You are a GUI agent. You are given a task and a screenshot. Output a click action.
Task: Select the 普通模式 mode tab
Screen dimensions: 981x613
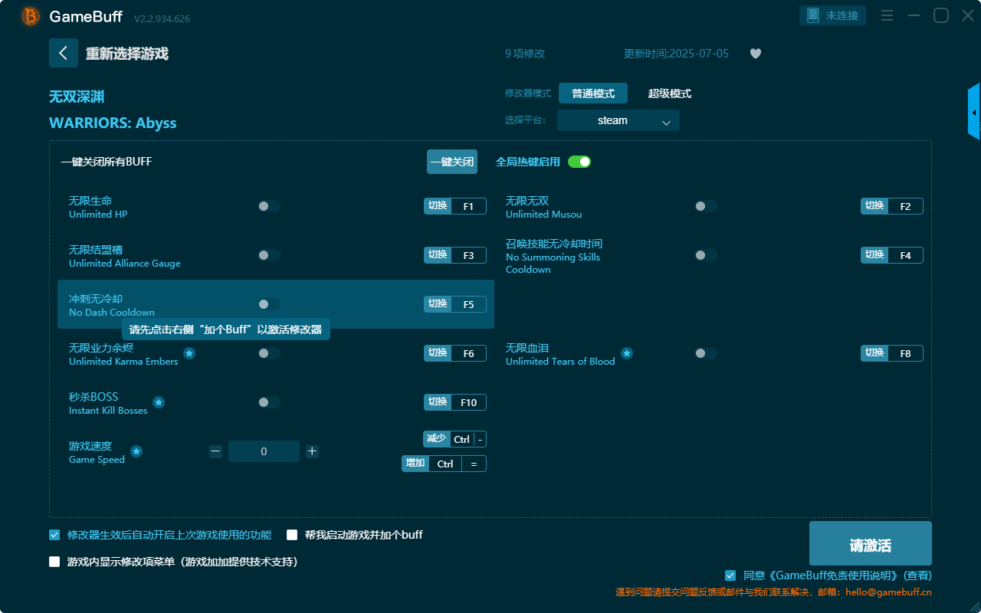591,93
